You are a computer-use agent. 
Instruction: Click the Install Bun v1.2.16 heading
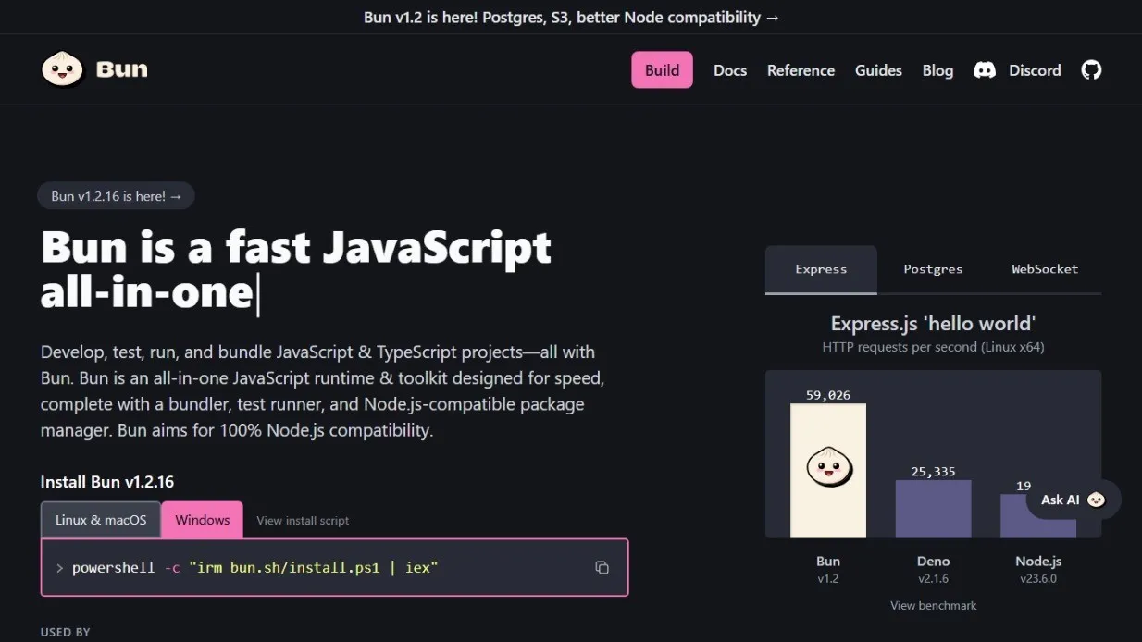coord(107,482)
